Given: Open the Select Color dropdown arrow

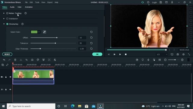Looking at the screenshot, I should point(39,32).
